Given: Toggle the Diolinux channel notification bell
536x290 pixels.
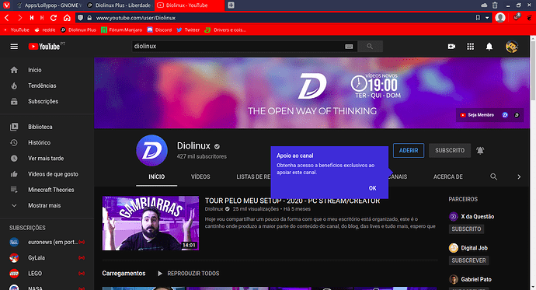Looking at the screenshot, I should pos(480,151).
